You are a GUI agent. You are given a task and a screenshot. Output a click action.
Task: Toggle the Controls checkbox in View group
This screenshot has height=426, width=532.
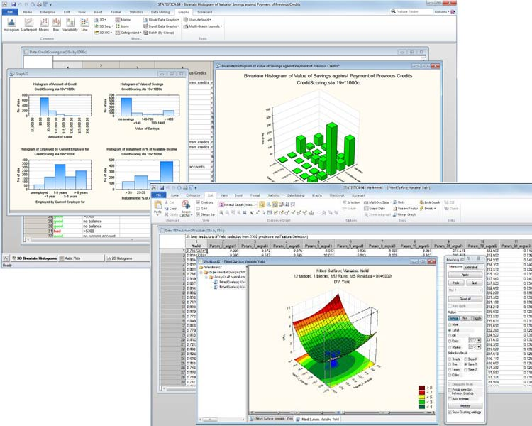click(198, 202)
